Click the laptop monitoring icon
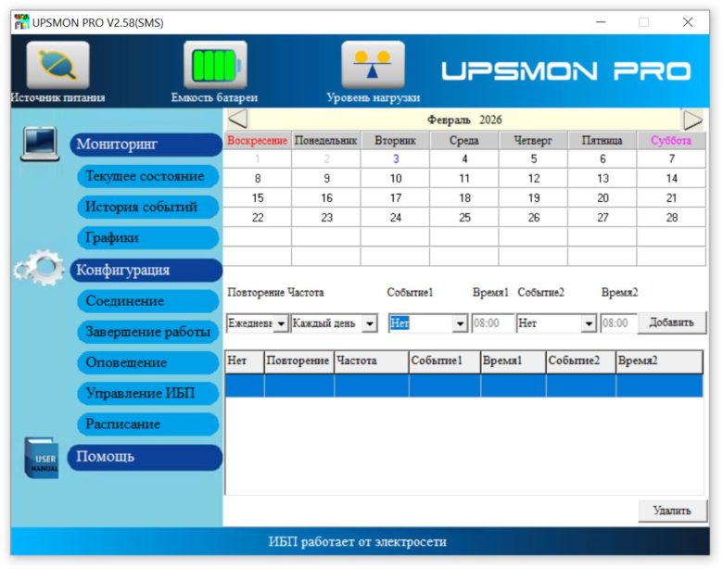Viewport: 723px width, 569px height. click(40, 144)
